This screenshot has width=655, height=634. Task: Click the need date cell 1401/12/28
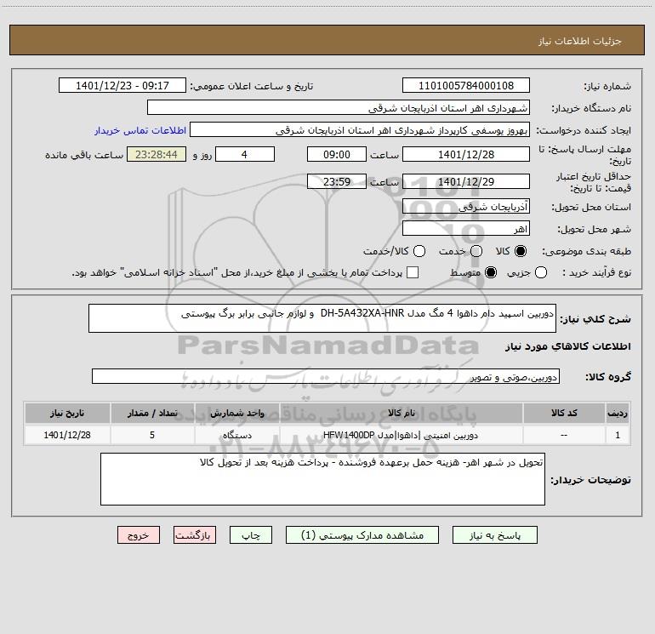point(67,435)
